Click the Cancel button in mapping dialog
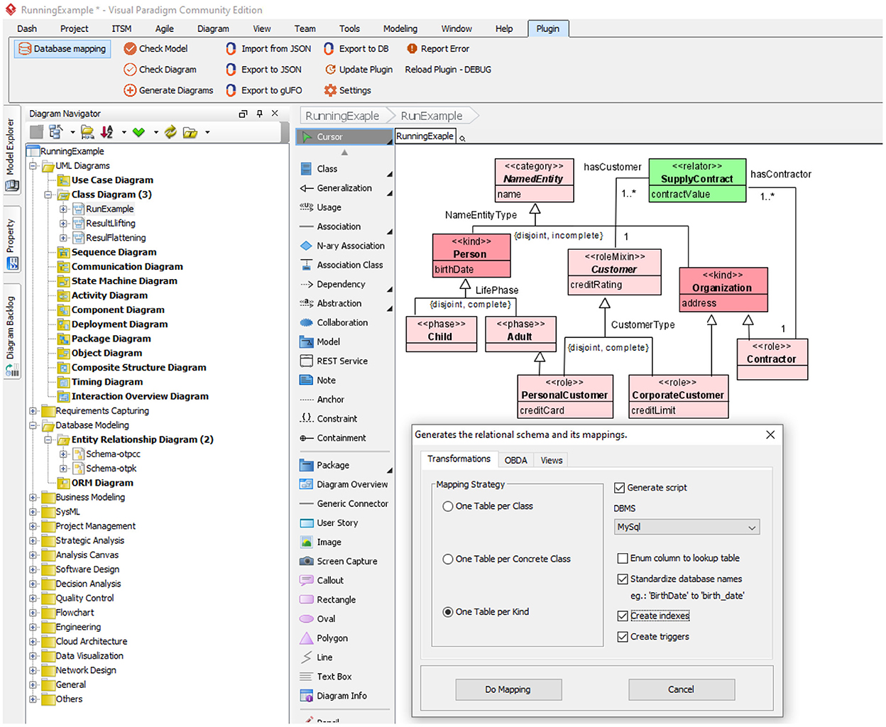886x727 pixels. (x=682, y=689)
